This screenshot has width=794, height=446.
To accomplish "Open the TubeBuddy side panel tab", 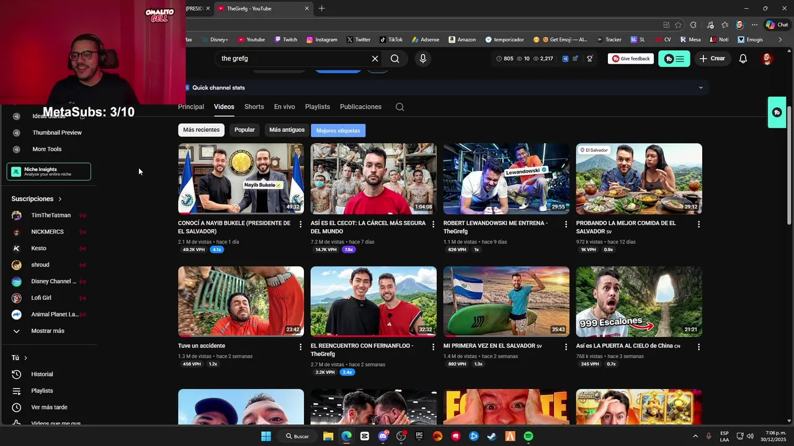I will 777,112.
